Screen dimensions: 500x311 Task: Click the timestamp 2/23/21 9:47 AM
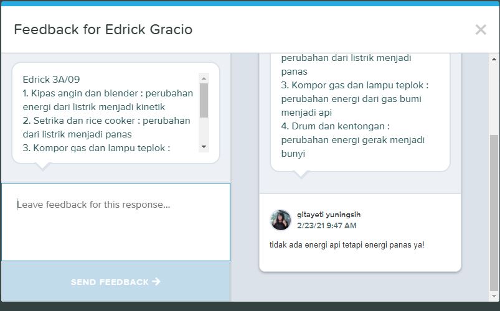click(x=326, y=226)
